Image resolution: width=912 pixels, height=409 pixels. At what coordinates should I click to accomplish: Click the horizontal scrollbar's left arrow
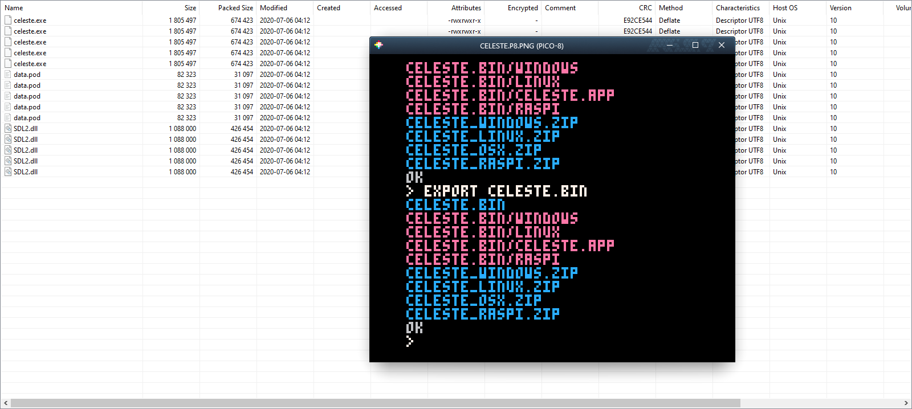pyautogui.click(x=6, y=403)
